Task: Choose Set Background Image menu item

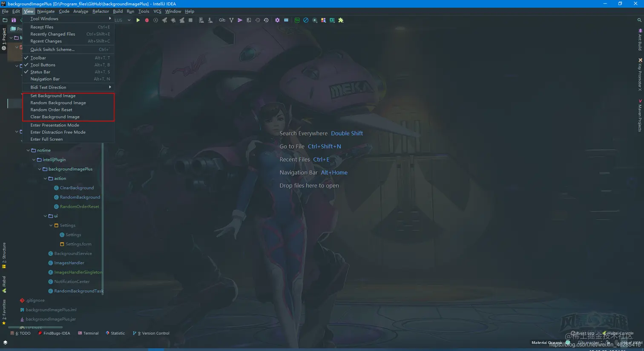Action: (x=68, y=96)
